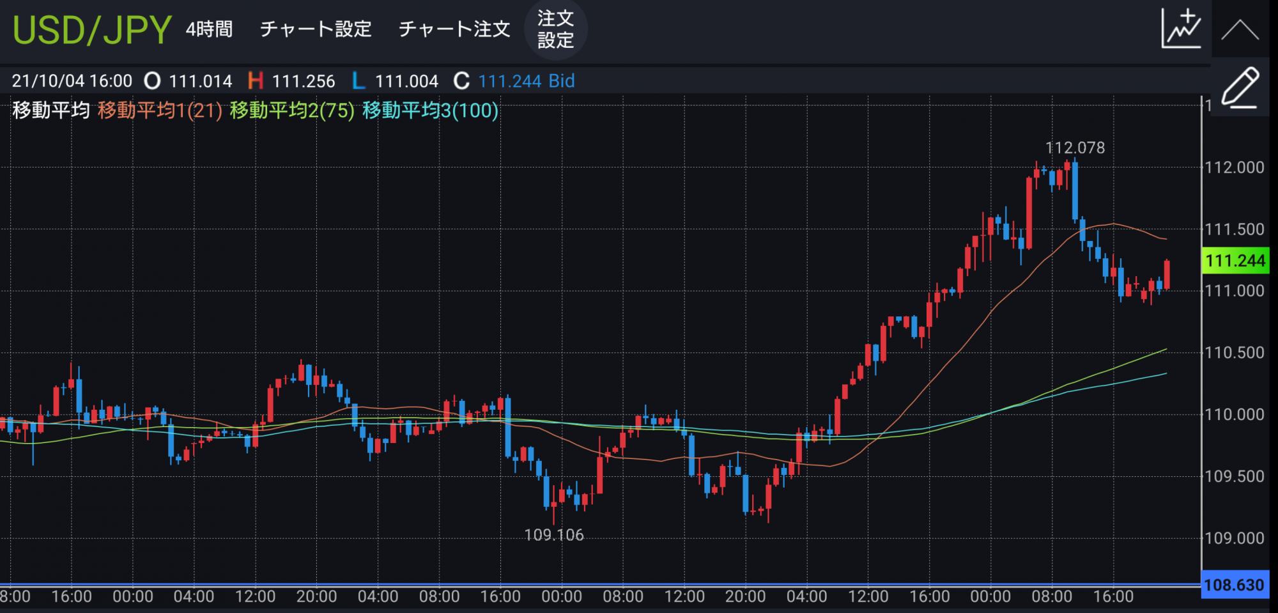Viewport: 1278px width, 613px height.
Task: Change the 4時間 timeframe setting
Action: tap(209, 29)
